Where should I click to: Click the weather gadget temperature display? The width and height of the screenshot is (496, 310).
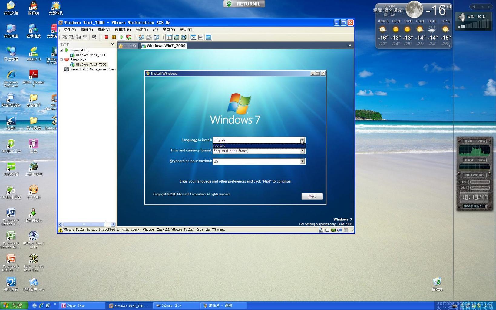tap(438, 10)
